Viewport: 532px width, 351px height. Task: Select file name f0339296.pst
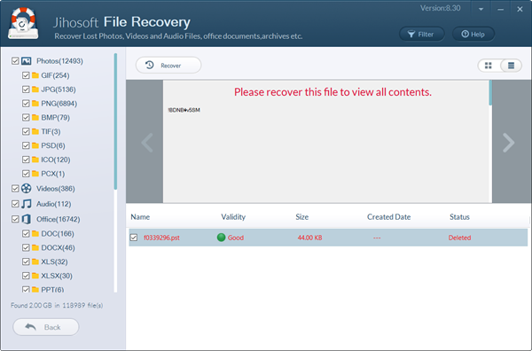(161, 238)
